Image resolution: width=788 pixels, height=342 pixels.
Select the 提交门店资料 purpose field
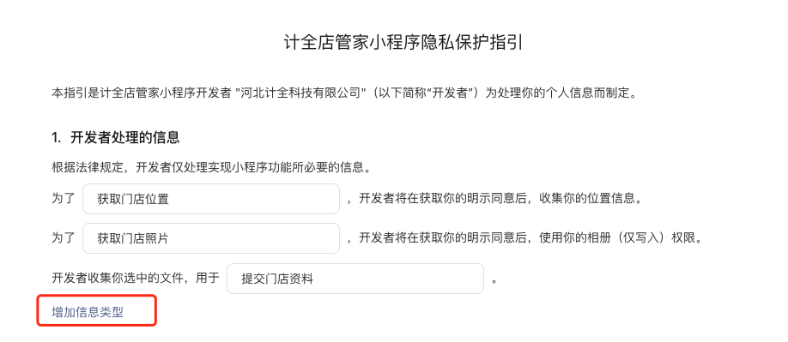(x=355, y=279)
